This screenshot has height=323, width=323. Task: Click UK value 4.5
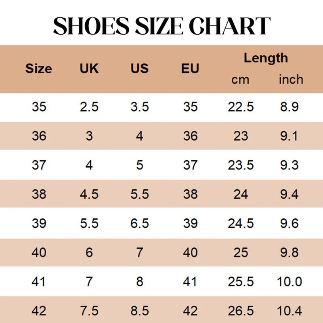pos(89,194)
